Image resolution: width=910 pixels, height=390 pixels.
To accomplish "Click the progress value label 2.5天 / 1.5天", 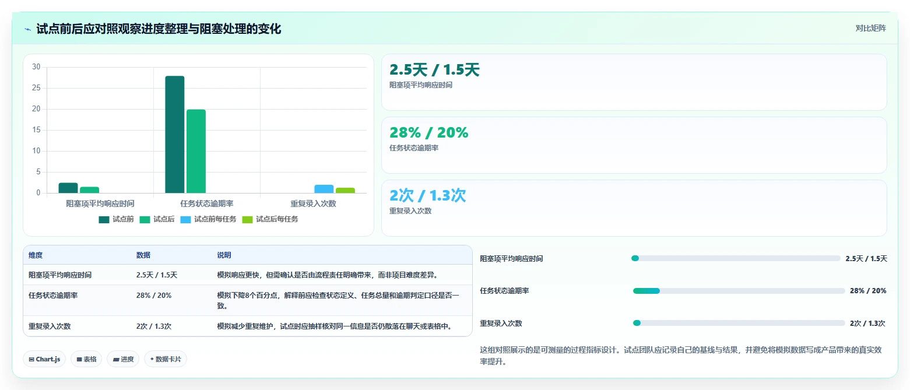I will coord(866,258).
